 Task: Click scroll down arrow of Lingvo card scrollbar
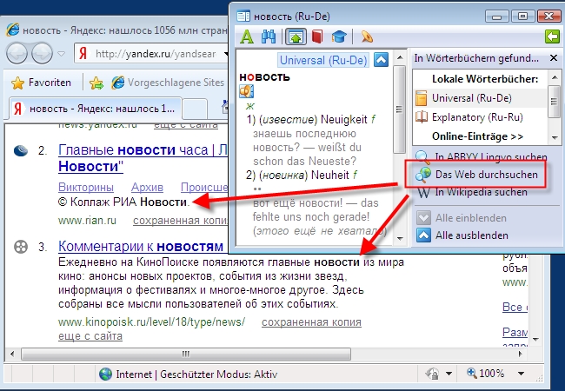pyautogui.click(x=400, y=238)
